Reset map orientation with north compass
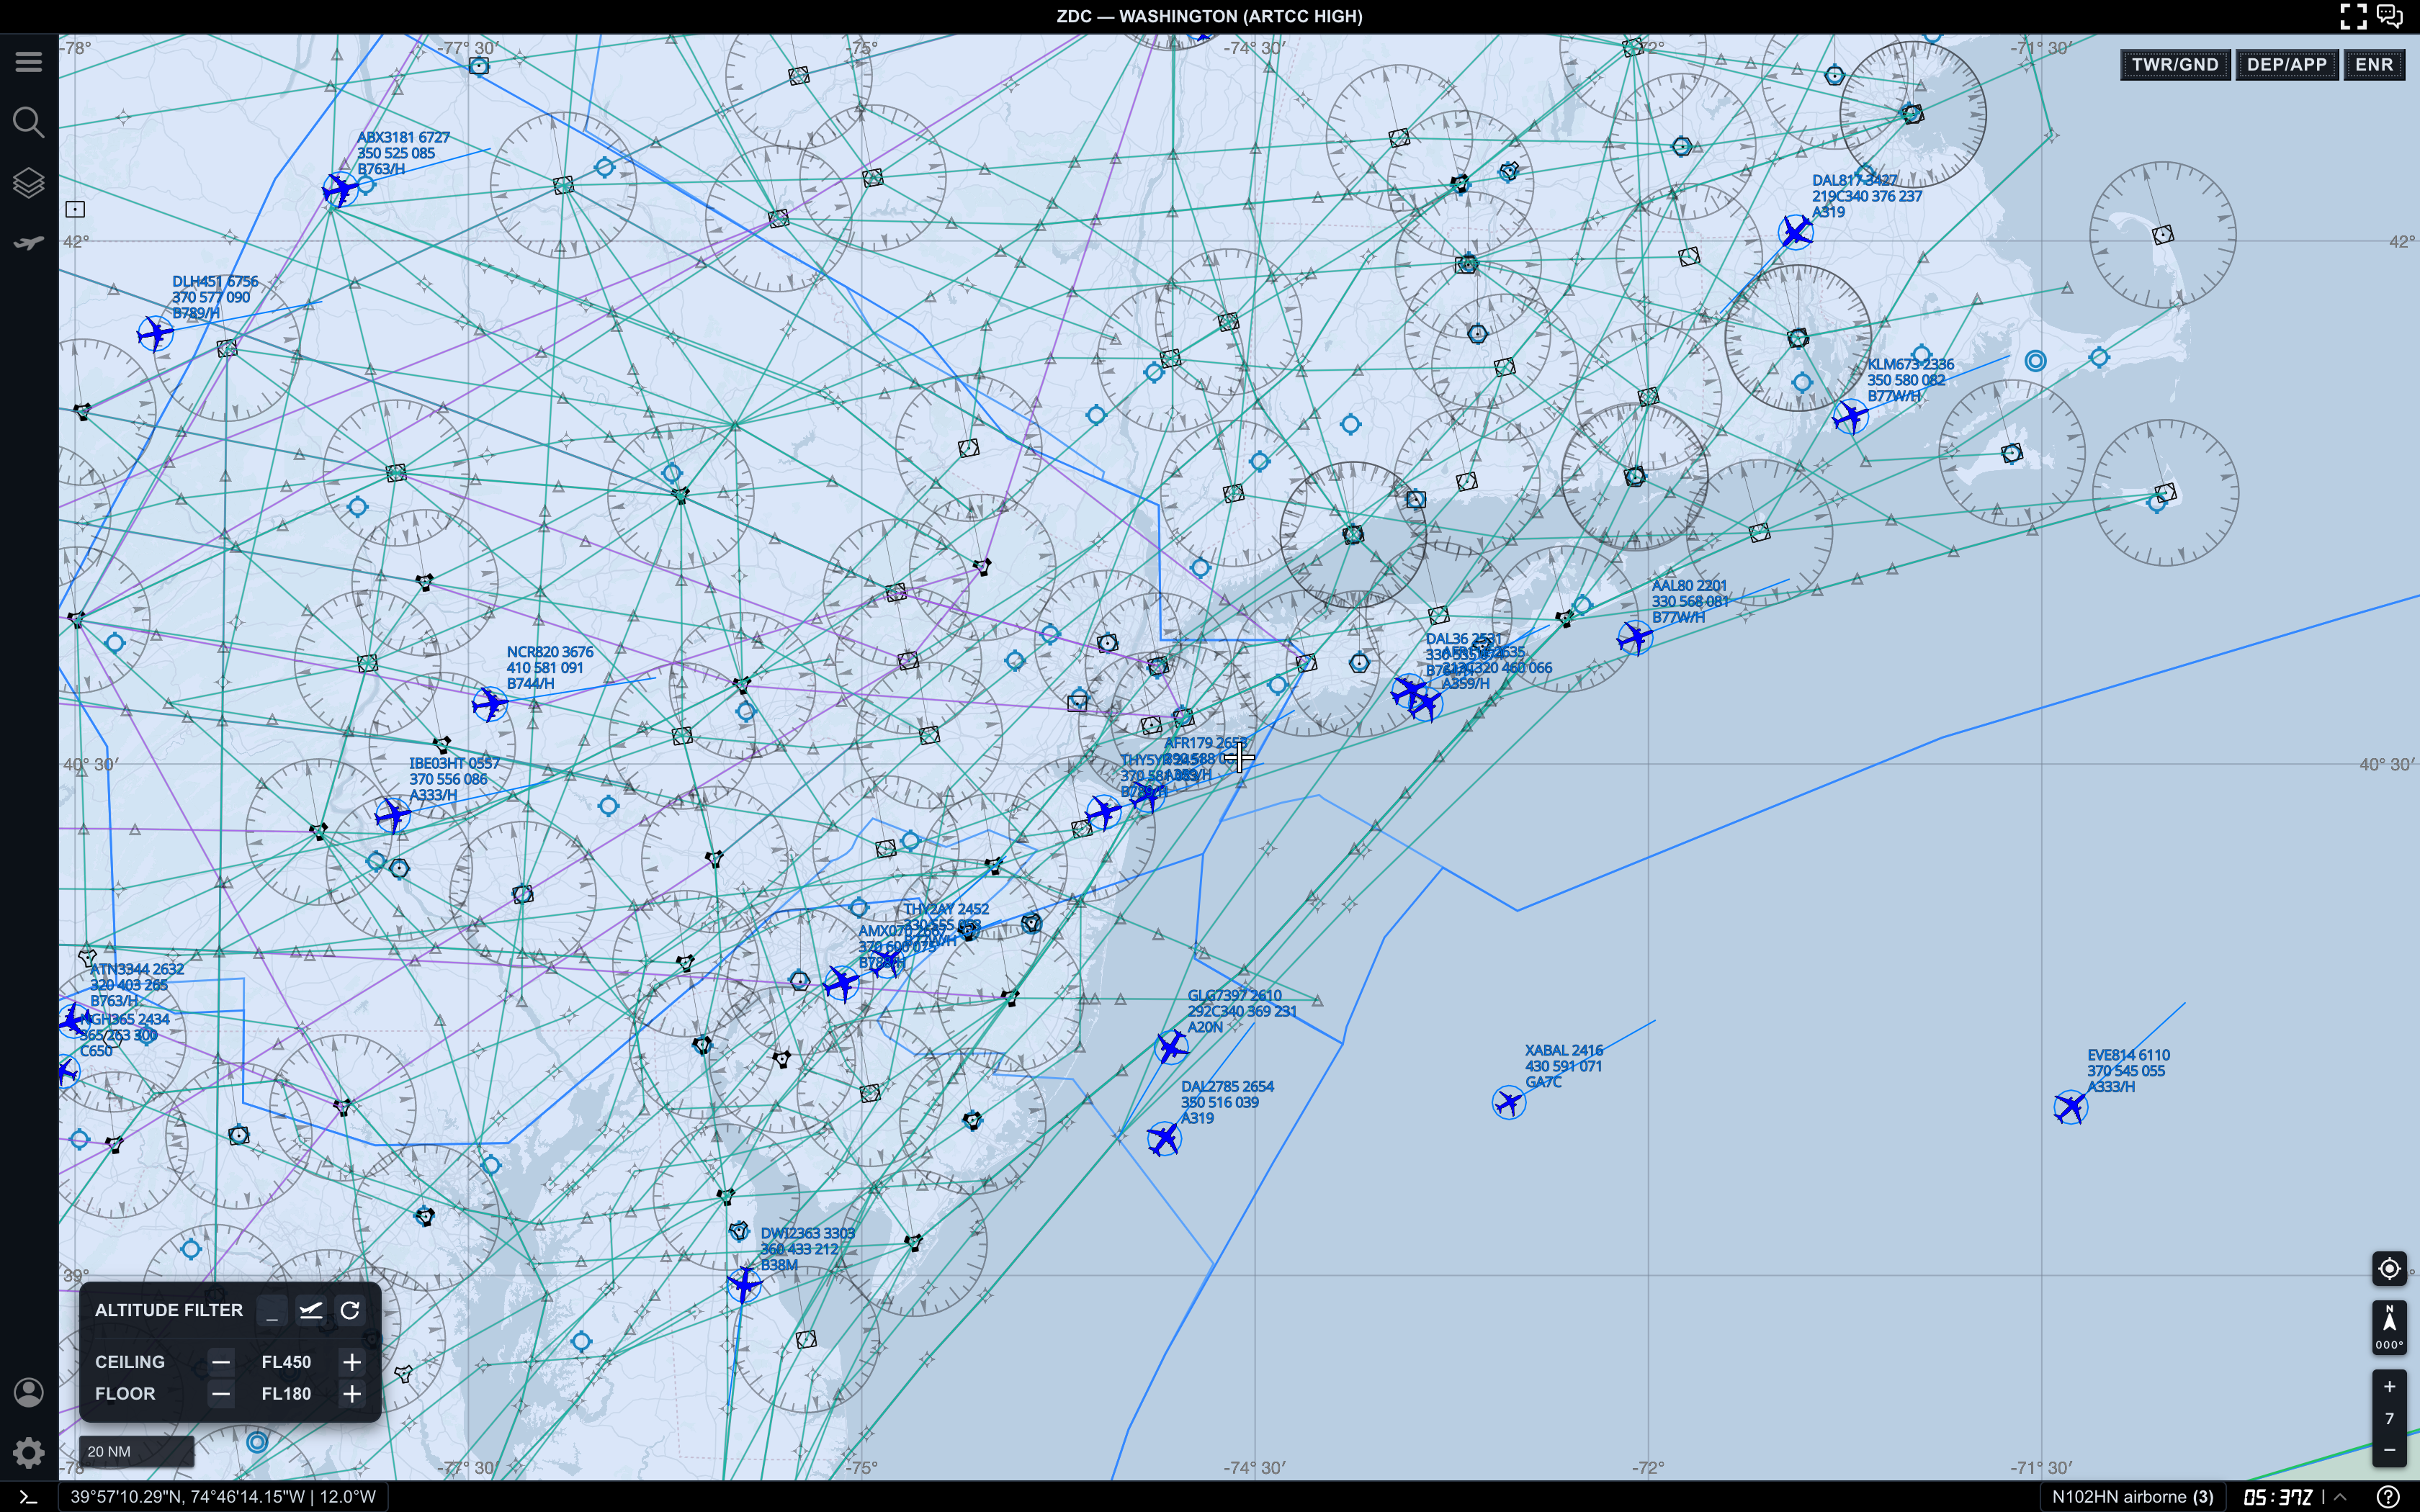The height and width of the screenshot is (1512, 2420). pyautogui.click(x=2389, y=1328)
